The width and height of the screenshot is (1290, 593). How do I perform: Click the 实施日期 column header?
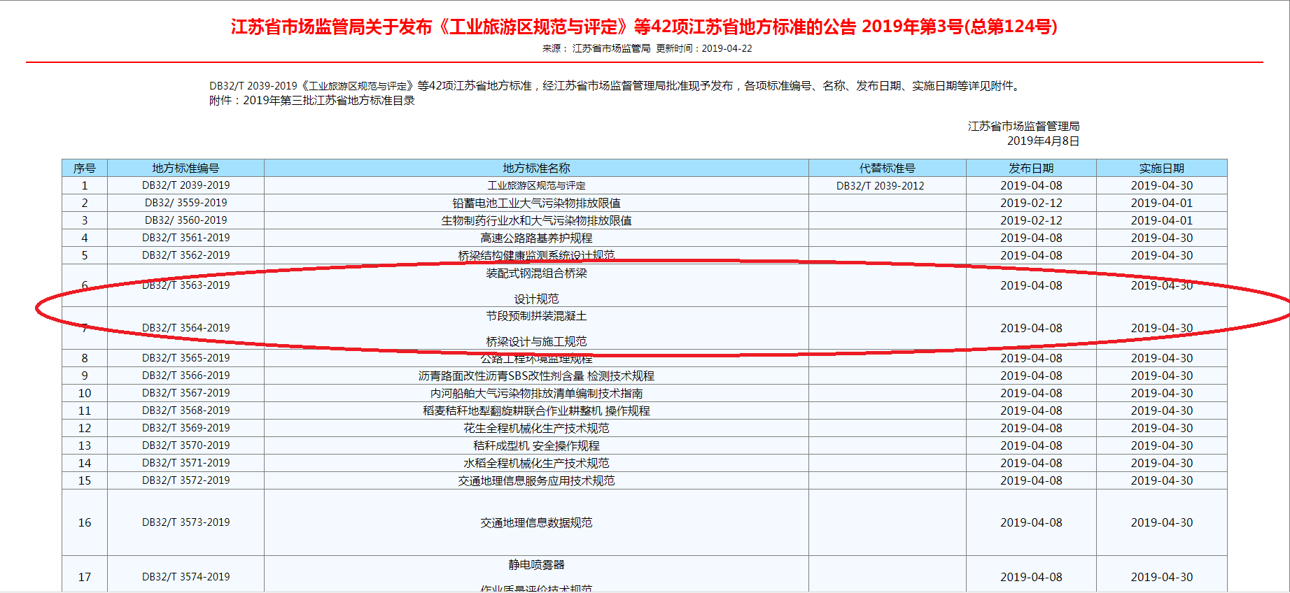click(1161, 168)
